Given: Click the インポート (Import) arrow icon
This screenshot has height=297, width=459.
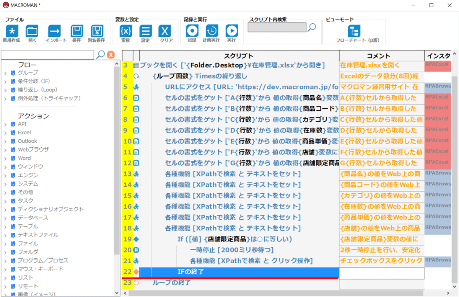Looking at the screenshot, I should [54, 31].
